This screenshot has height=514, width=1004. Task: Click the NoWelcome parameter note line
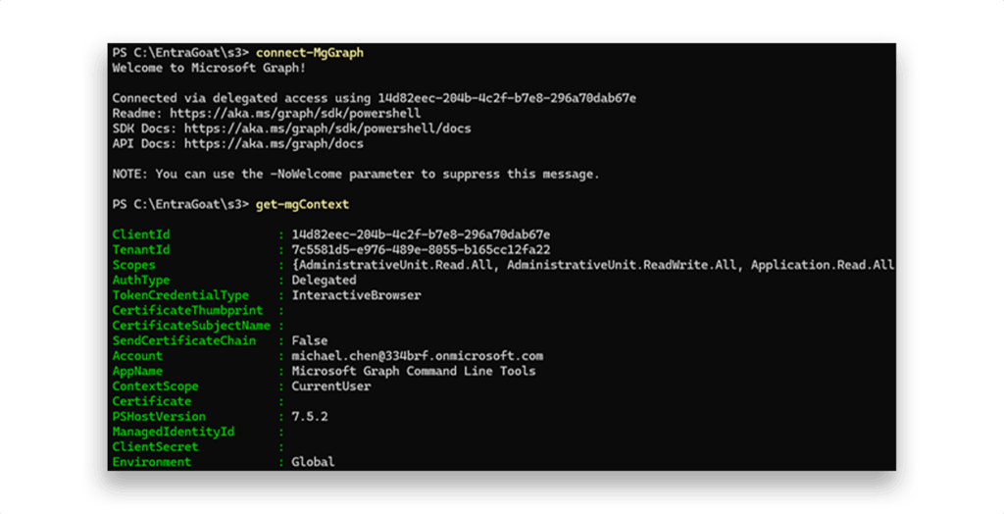(355, 175)
